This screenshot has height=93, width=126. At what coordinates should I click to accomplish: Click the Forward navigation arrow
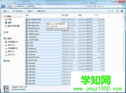7,6
